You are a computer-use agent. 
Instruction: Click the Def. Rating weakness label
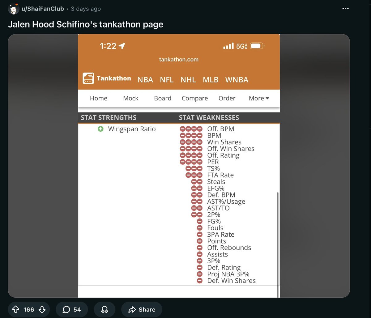click(x=224, y=268)
